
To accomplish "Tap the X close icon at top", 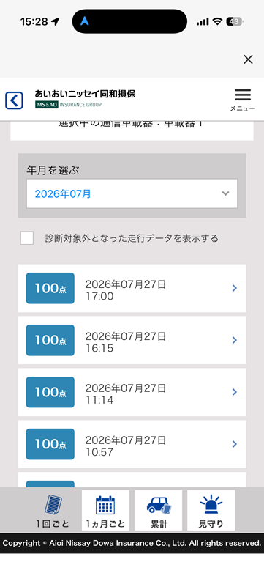I will click(x=248, y=59).
